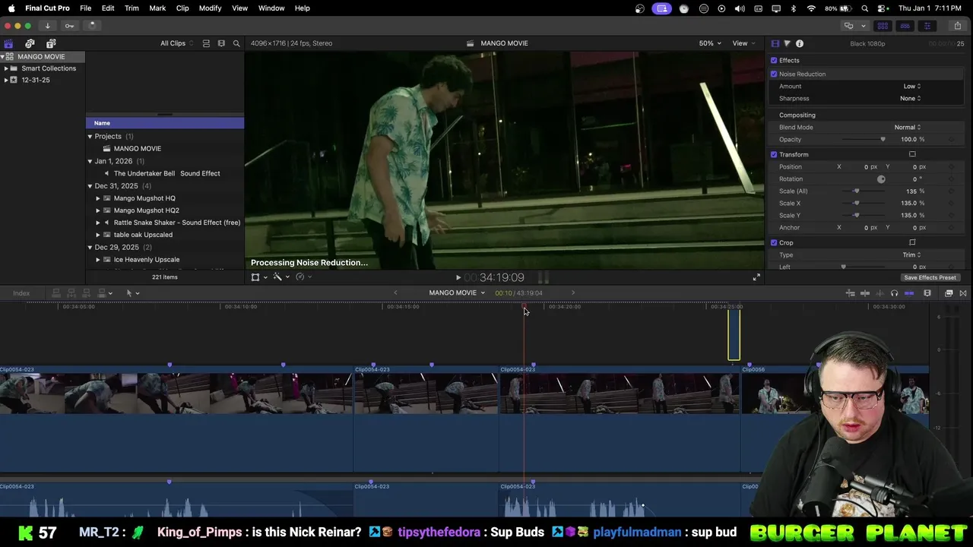Image resolution: width=973 pixels, height=547 pixels.
Task: Open Titles and Generators sidebar
Action: 51,43
